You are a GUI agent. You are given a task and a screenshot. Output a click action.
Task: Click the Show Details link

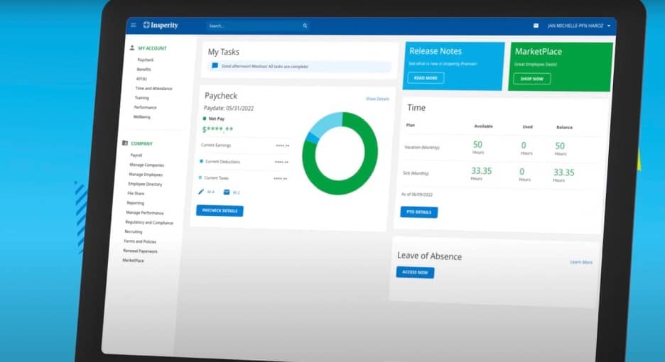[x=377, y=99]
